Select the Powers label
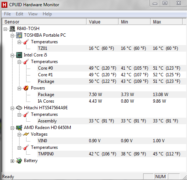This screenshot has height=180, width=187. coord(38,88)
